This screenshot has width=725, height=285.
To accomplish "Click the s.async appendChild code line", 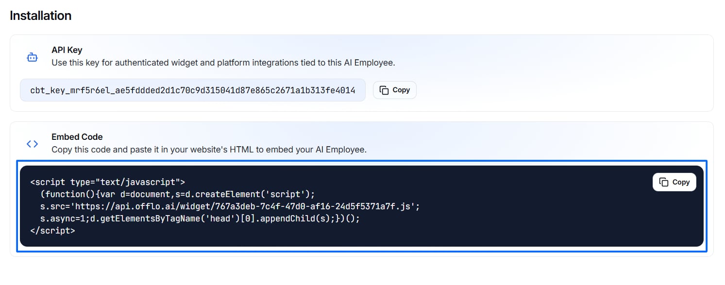I will (x=200, y=218).
